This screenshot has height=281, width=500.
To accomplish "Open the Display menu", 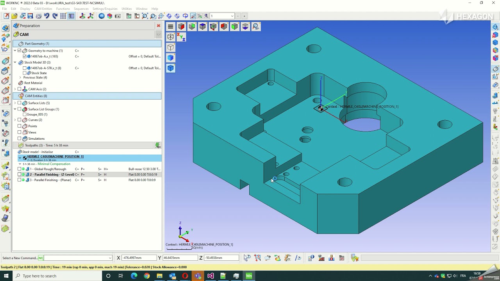I will point(25,9).
